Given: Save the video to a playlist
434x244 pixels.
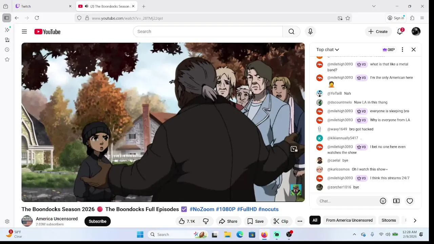Looking at the screenshot, I should pos(255,221).
